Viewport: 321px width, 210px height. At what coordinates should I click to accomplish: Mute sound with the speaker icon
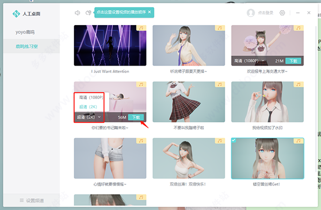(77, 13)
